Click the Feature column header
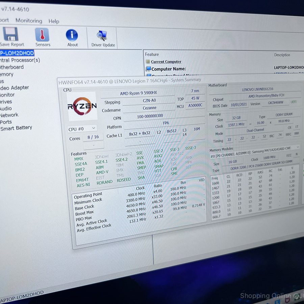This screenshot has width=304, height=304. click(152, 54)
